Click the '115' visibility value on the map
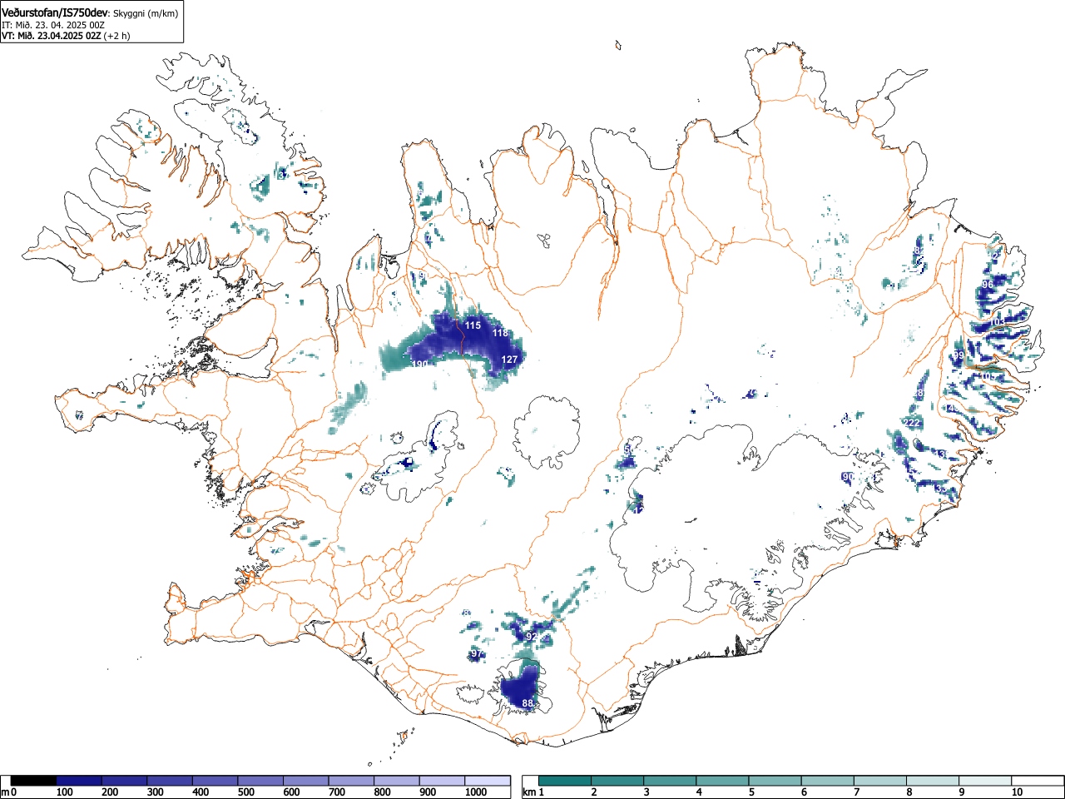The width and height of the screenshot is (1065, 799). (473, 325)
